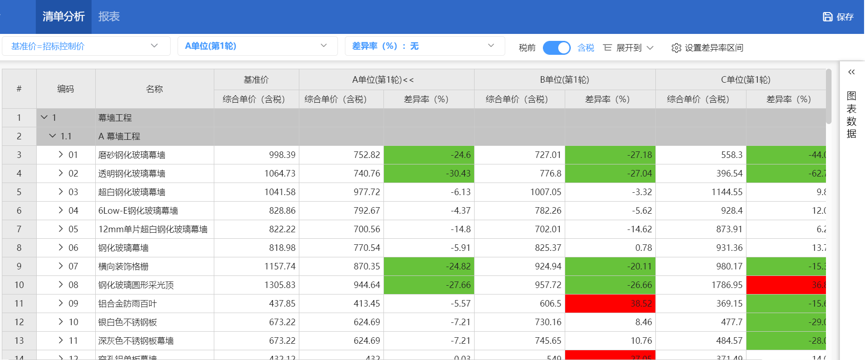Click the save disk icon
Screen dimensions: 865x360
click(827, 17)
